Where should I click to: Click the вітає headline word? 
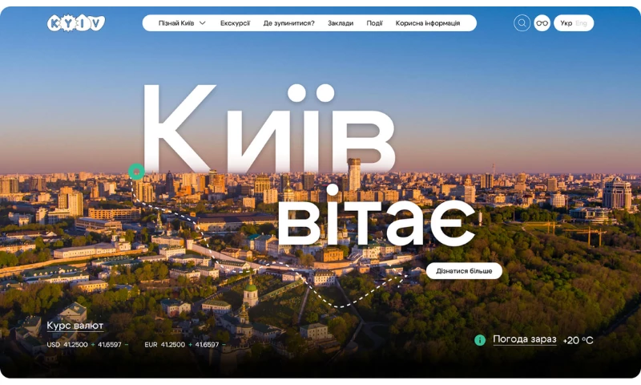tap(377, 214)
